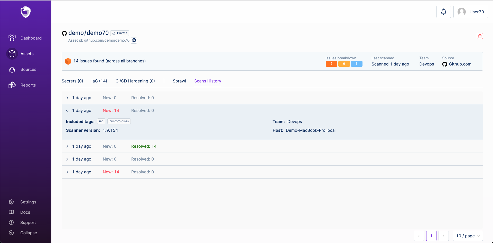
Task: Click the GitHub icon next to Github.com
Action: click(x=445, y=64)
